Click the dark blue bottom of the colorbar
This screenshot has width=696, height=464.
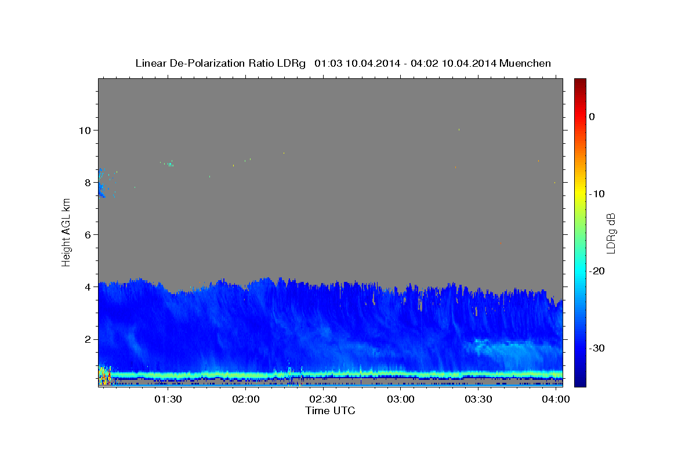(x=580, y=380)
